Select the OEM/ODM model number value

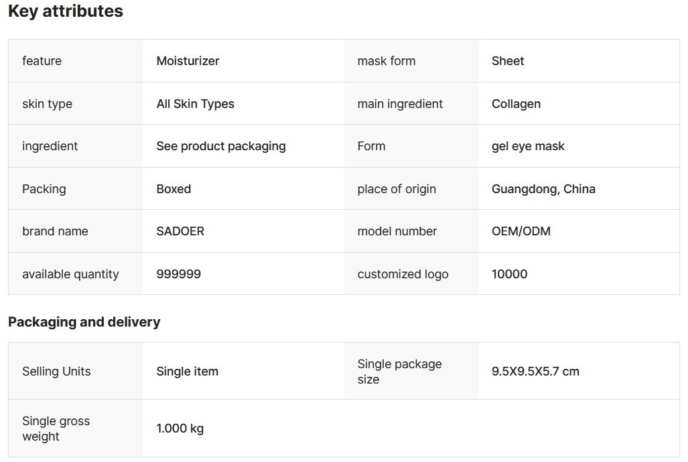(521, 231)
